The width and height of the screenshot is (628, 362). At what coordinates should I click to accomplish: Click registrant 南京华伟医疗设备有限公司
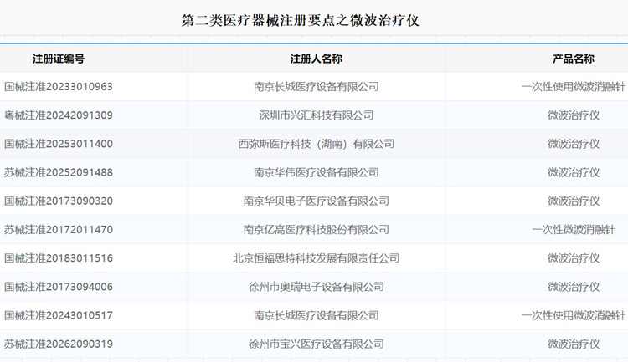316,172
